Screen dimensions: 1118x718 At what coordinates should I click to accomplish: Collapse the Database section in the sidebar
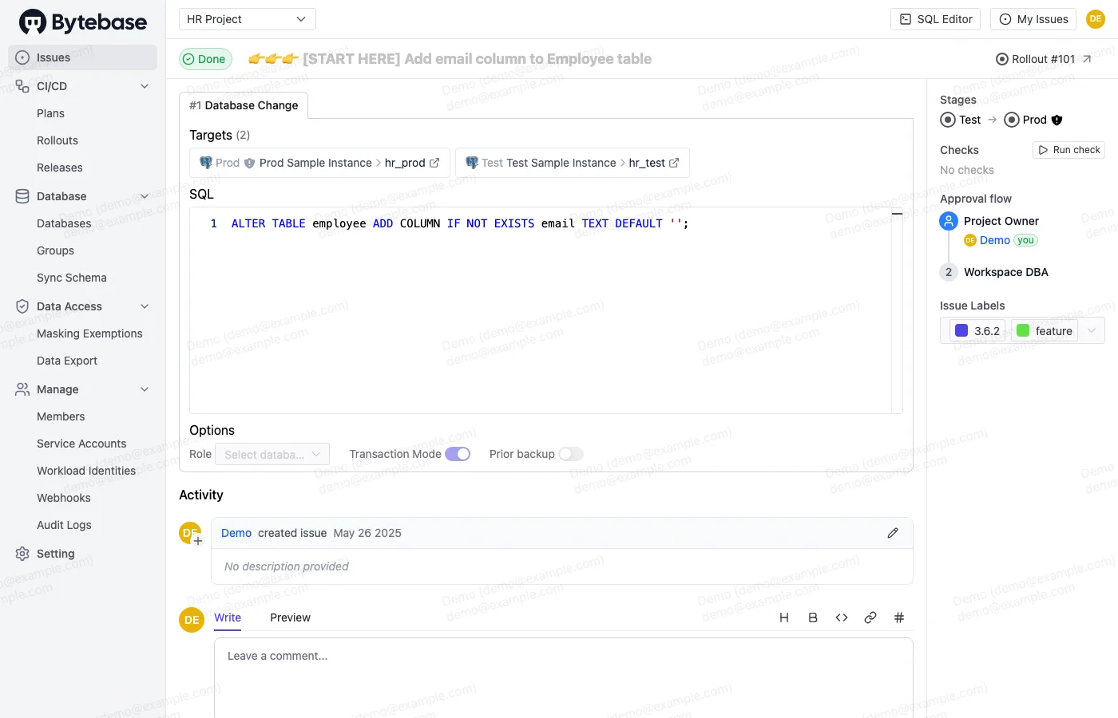[x=145, y=195]
